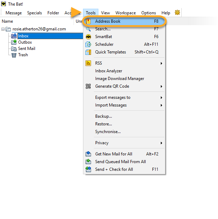Select the RSS menu entry
This screenshot has width=218, height=219.
(x=124, y=63)
